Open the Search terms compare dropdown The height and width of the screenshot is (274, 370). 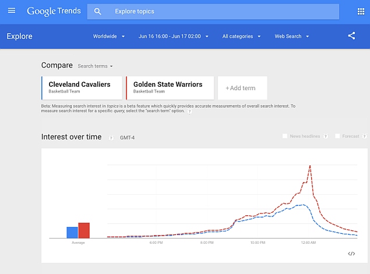95,66
